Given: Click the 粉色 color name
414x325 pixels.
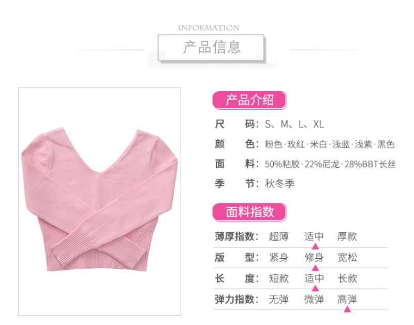Looking at the screenshot, I should pos(273,144).
